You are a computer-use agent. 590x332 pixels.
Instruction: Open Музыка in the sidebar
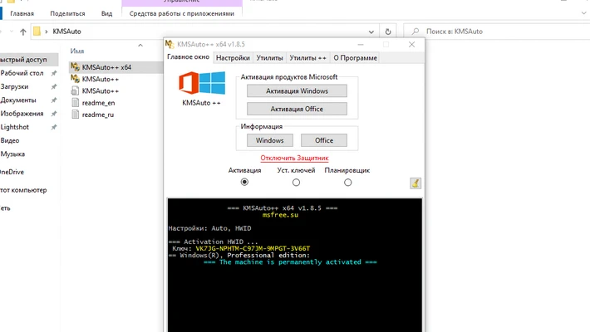click(x=12, y=154)
